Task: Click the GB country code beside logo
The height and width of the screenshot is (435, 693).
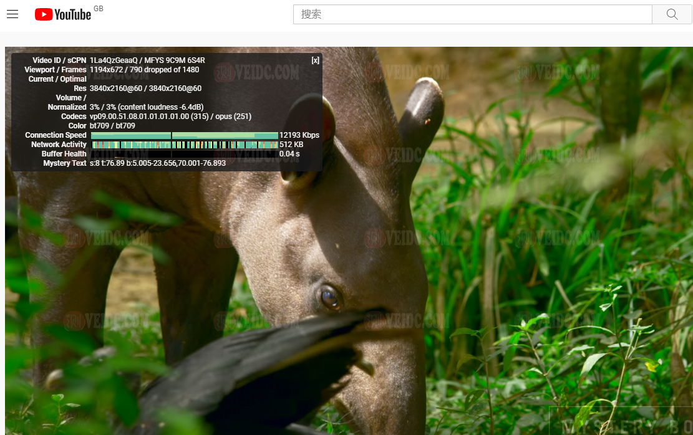Action: pos(99,9)
